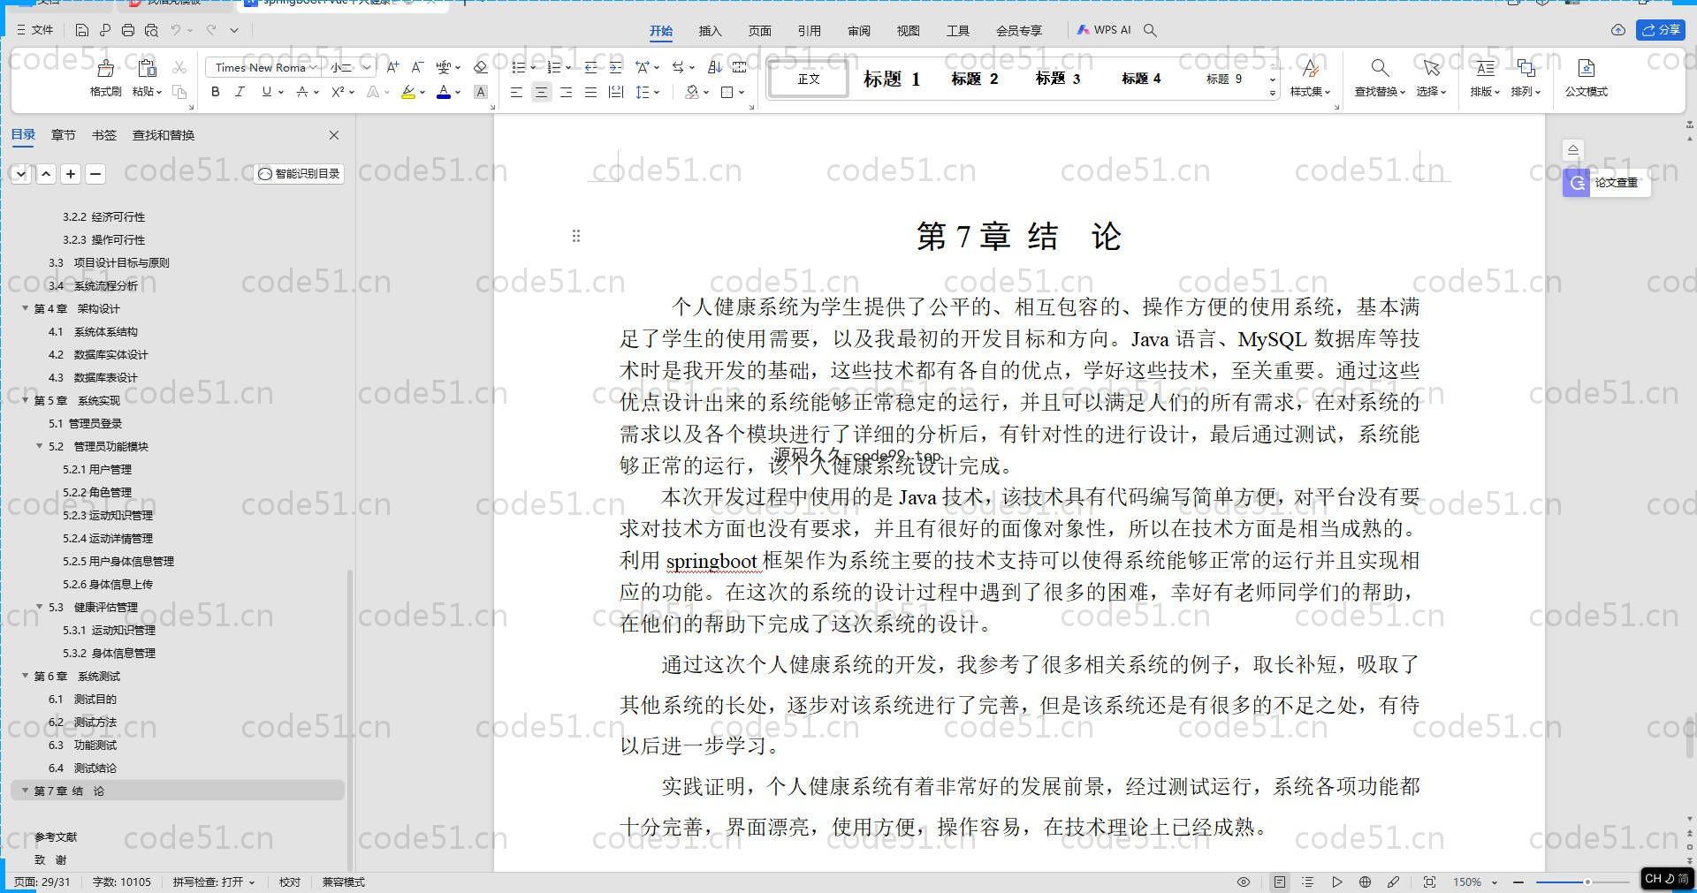Image resolution: width=1697 pixels, height=893 pixels.
Task: Switch to the 书签 pane tab
Action: [103, 135]
